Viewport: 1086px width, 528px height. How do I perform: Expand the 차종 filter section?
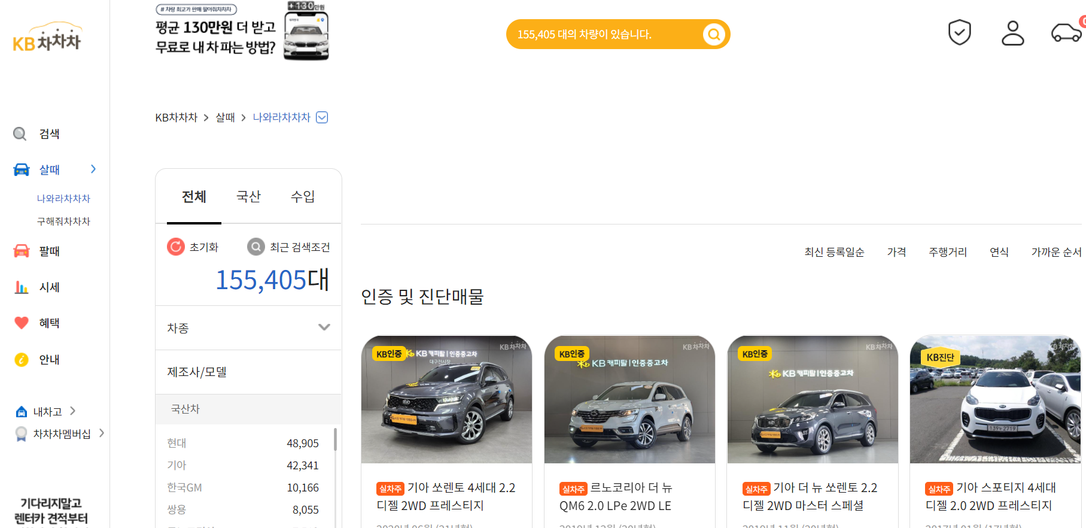coord(248,327)
